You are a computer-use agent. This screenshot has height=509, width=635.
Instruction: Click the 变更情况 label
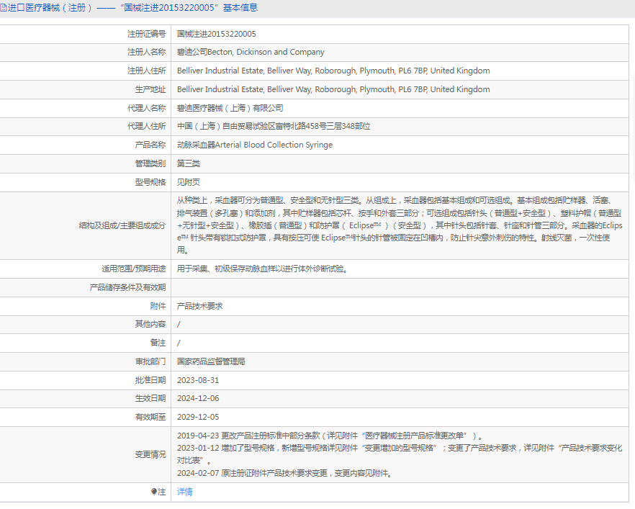[x=150, y=454]
